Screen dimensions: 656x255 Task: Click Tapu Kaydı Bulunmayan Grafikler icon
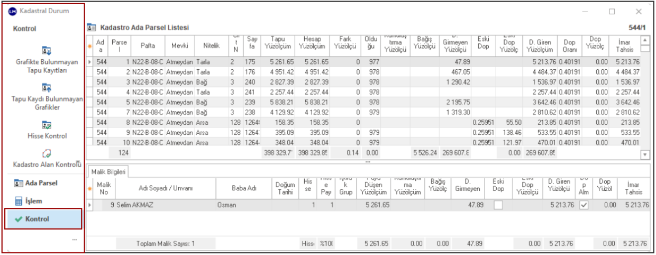(x=46, y=87)
